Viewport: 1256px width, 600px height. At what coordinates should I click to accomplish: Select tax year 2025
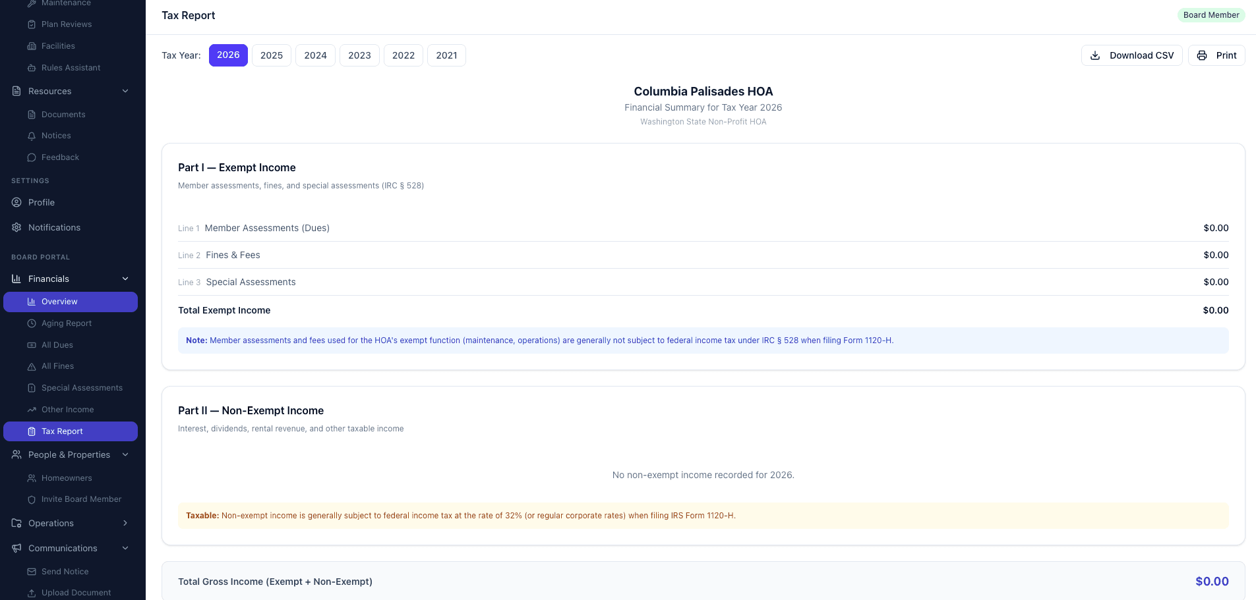[271, 55]
